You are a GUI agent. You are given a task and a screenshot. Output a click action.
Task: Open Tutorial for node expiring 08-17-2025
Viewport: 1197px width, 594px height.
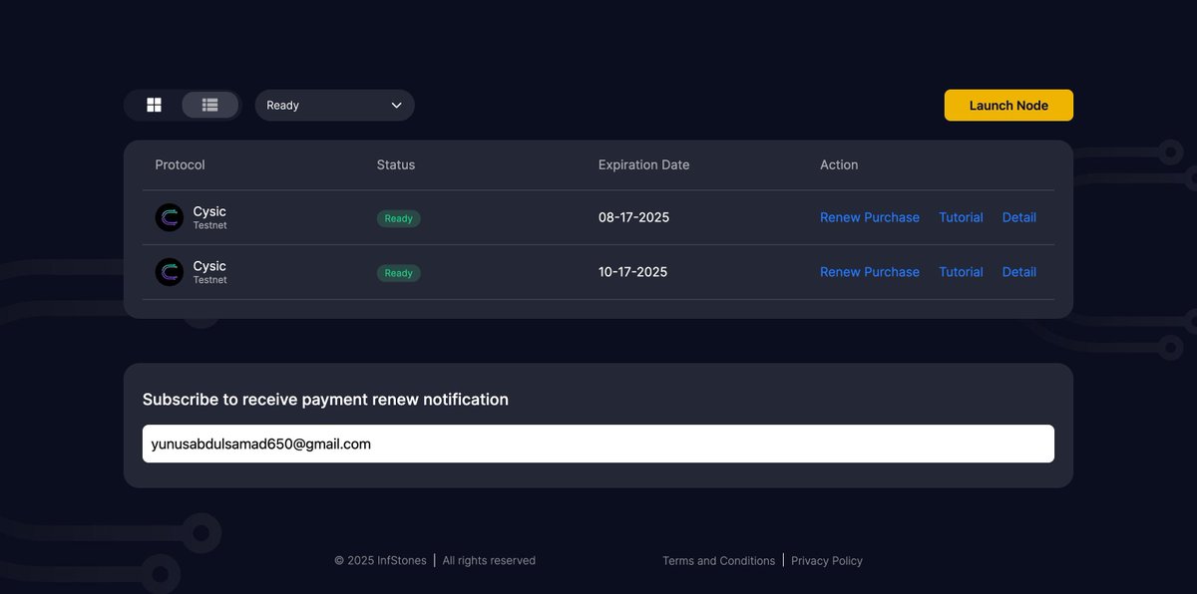[961, 217]
